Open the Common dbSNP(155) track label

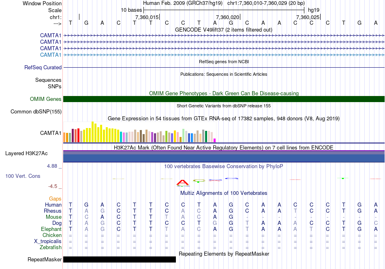(x=36, y=111)
